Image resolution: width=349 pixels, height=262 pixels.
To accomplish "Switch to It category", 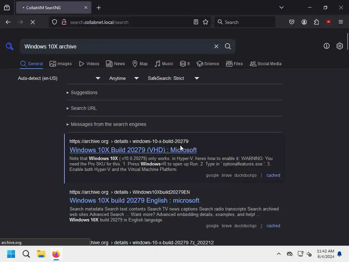I will pyautogui.click(x=185, y=64).
